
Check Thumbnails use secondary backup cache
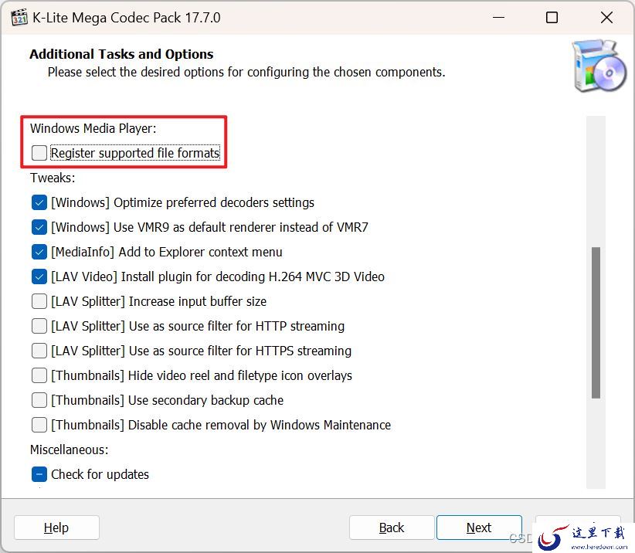39,400
